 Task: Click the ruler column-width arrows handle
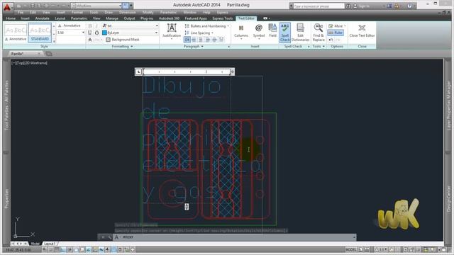[x=232, y=72]
